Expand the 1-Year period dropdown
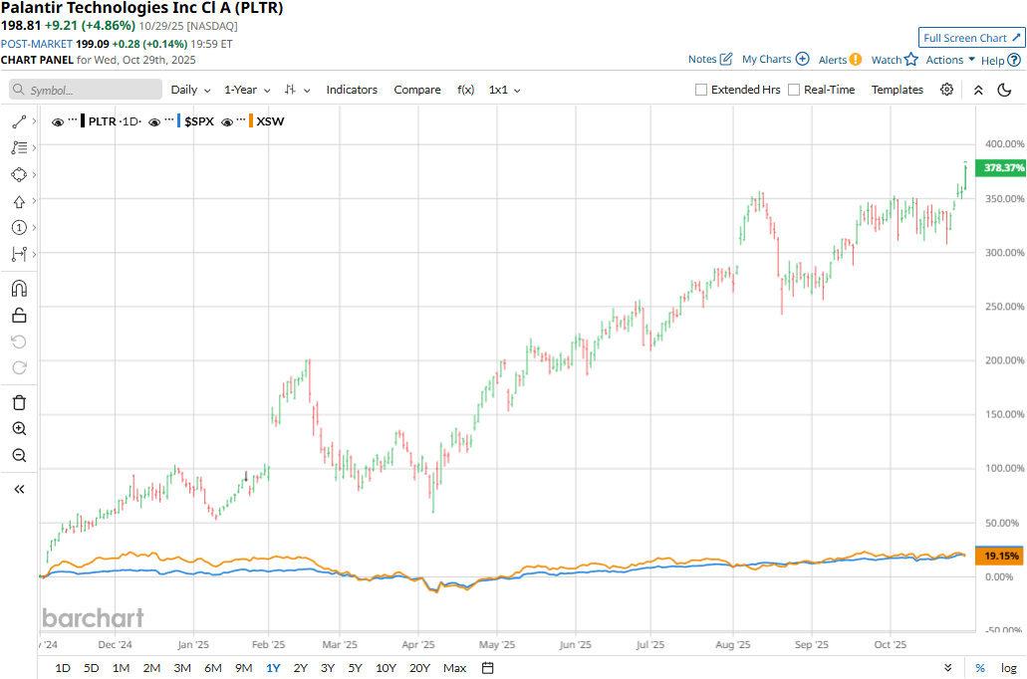Screen dimensions: 1027x679 tap(245, 90)
